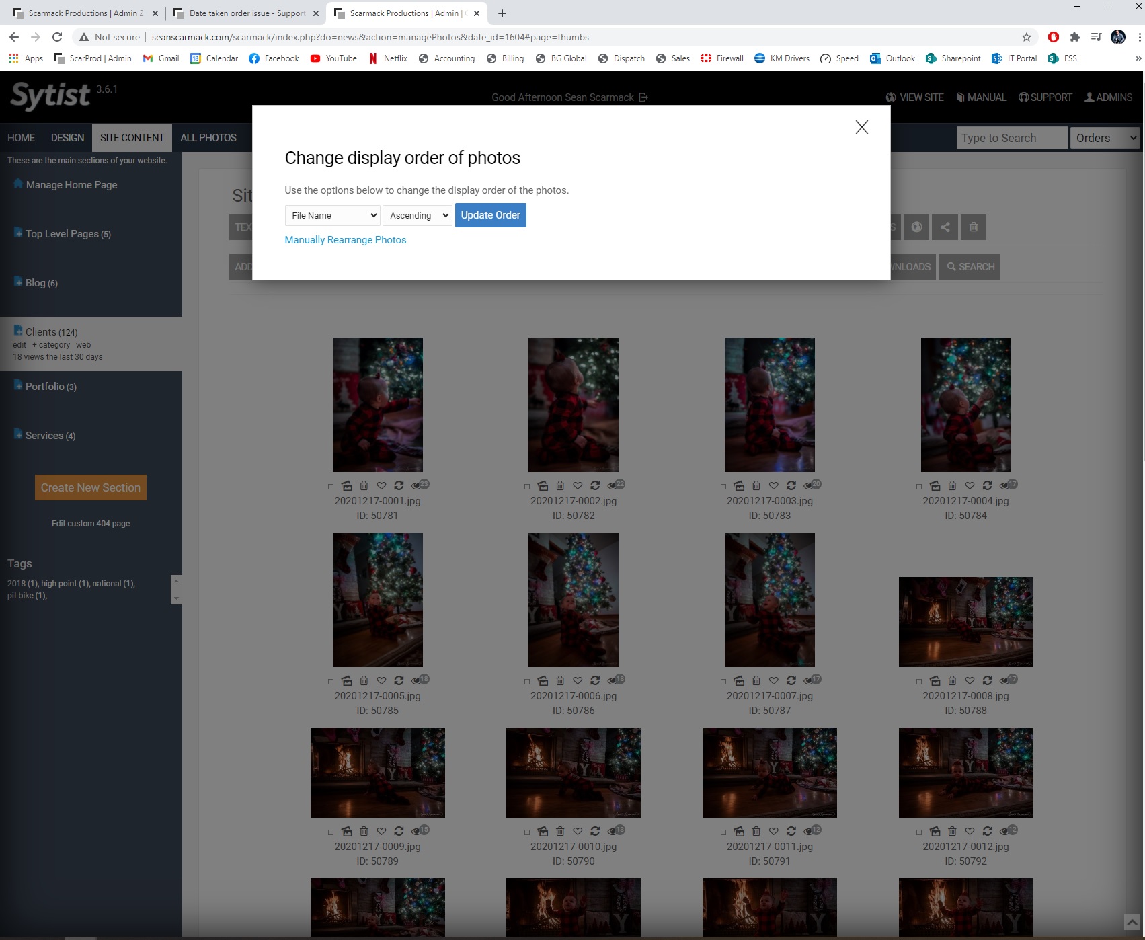1145x940 pixels.
Task: Tick the checkbox for 20201217-0002.jpg
Action: click(x=527, y=486)
